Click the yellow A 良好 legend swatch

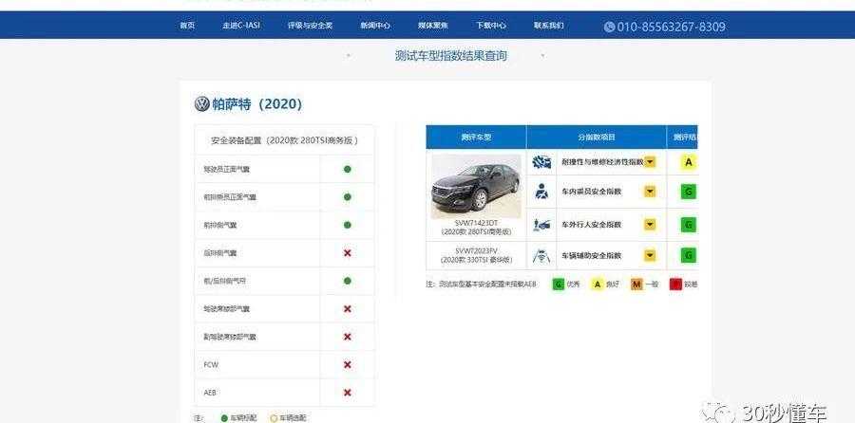coord(598,285)
